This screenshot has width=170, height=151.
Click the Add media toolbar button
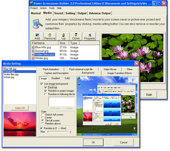[37, 37]
